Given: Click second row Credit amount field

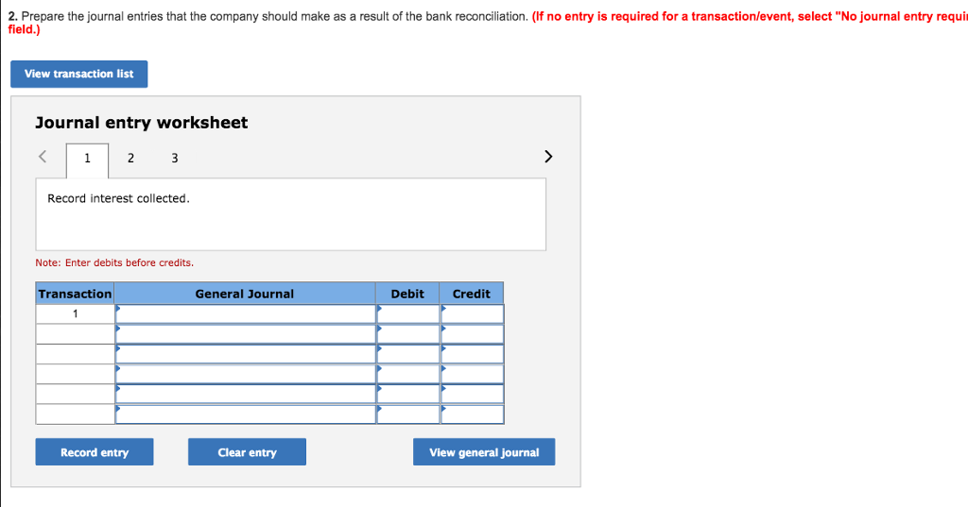Looking at the screenshot, I should (x=472, y=333).
